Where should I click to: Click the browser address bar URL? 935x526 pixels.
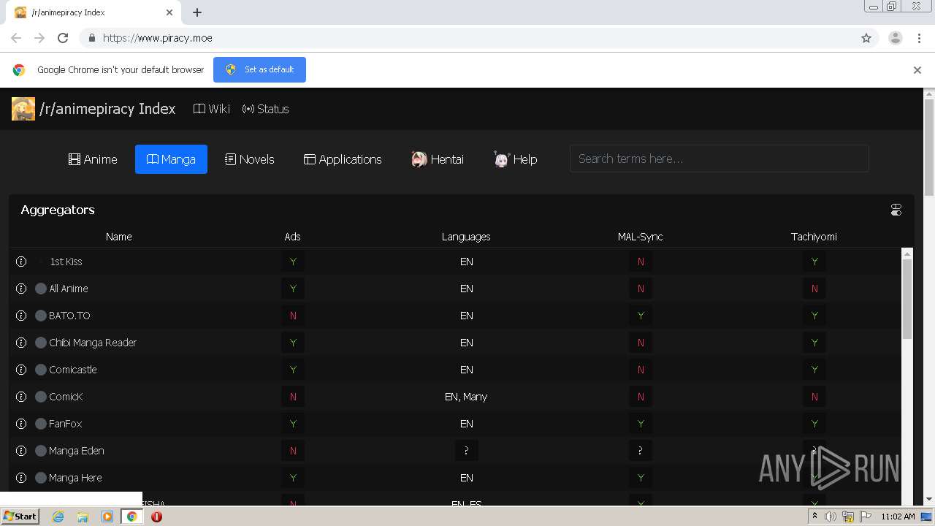[158, 38]
